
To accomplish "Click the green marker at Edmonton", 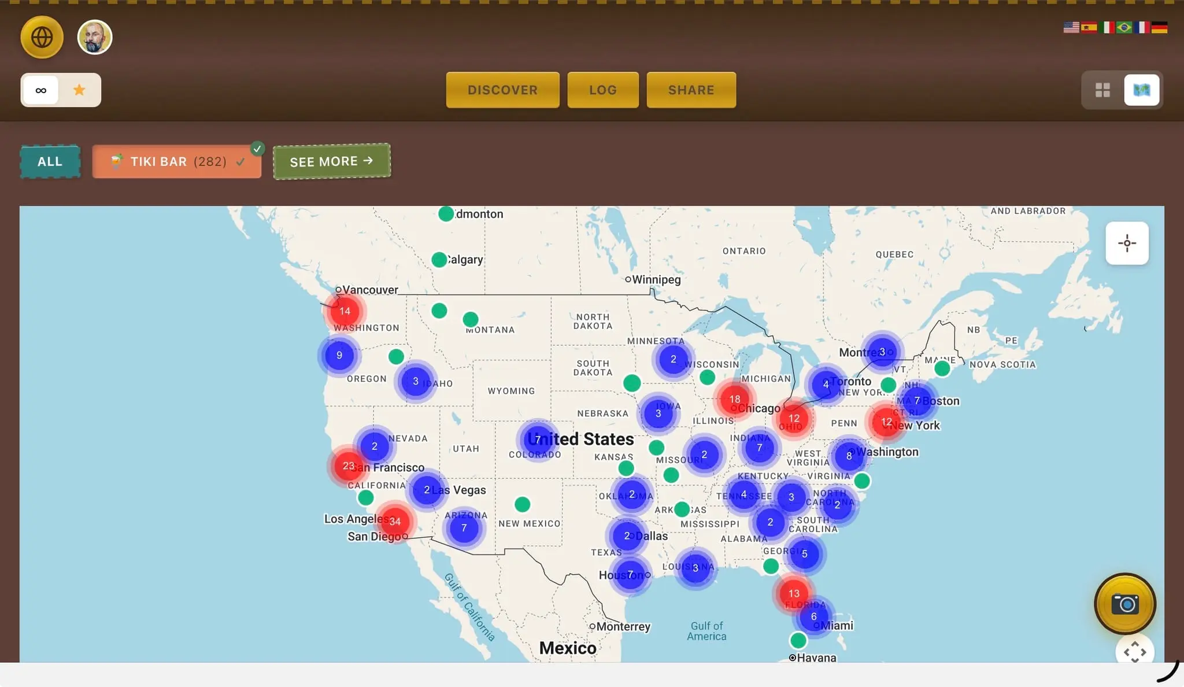I will pos(446,214).
